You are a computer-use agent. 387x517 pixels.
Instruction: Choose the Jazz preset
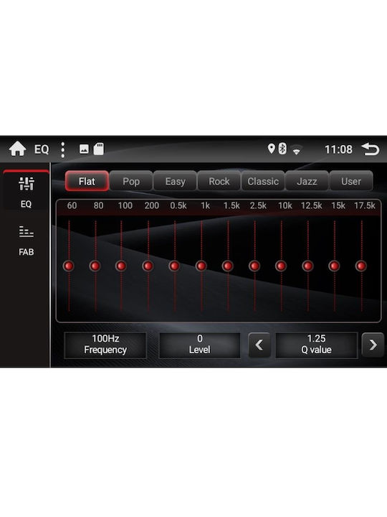(307, 181)
